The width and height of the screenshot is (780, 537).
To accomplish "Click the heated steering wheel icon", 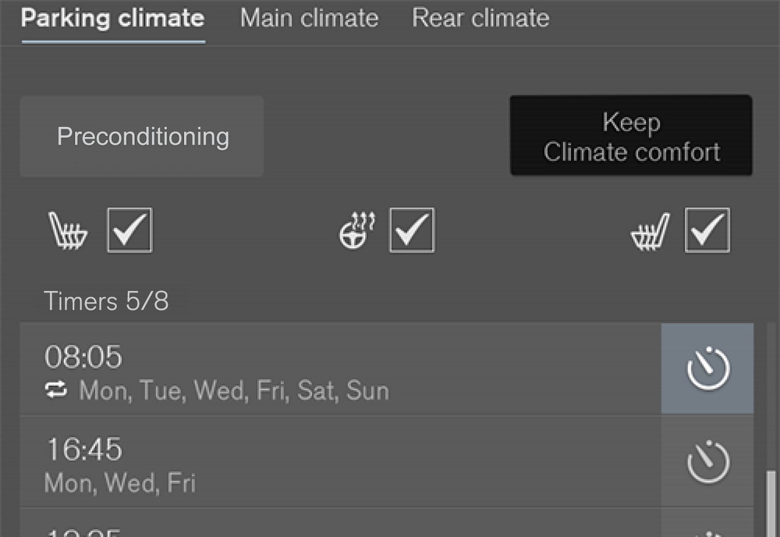I will click(357, 231).
